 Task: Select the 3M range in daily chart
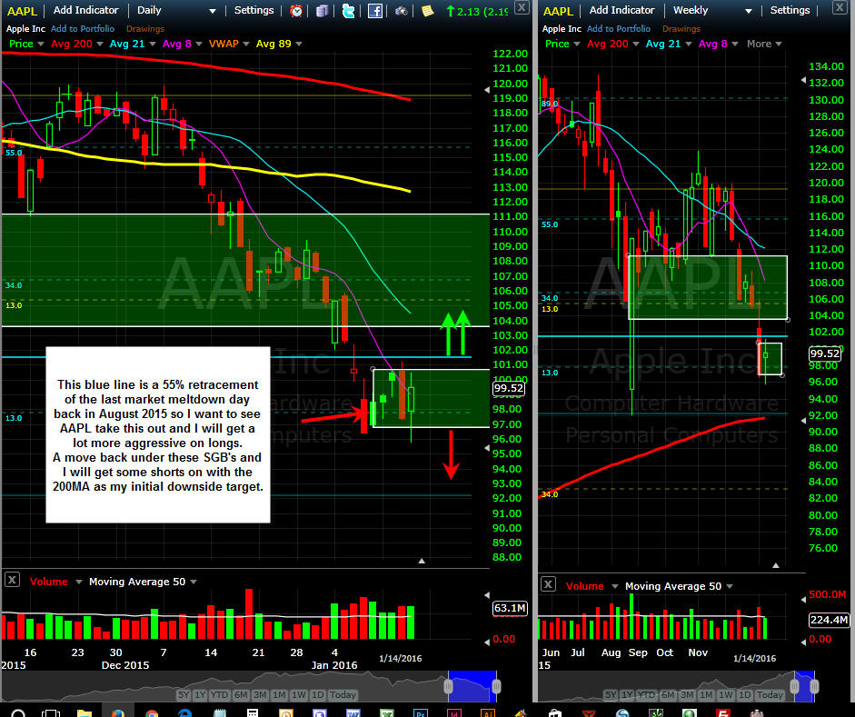point(260,694)
